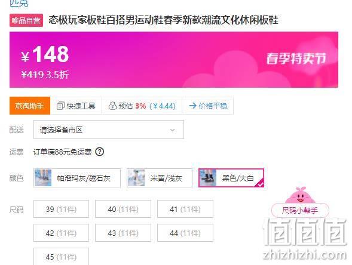
Task: Click the chevron arrow in delivery selector
Action: point(172,130)
